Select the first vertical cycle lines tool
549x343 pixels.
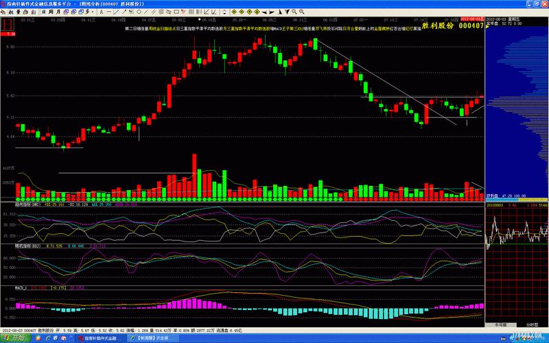191,12
